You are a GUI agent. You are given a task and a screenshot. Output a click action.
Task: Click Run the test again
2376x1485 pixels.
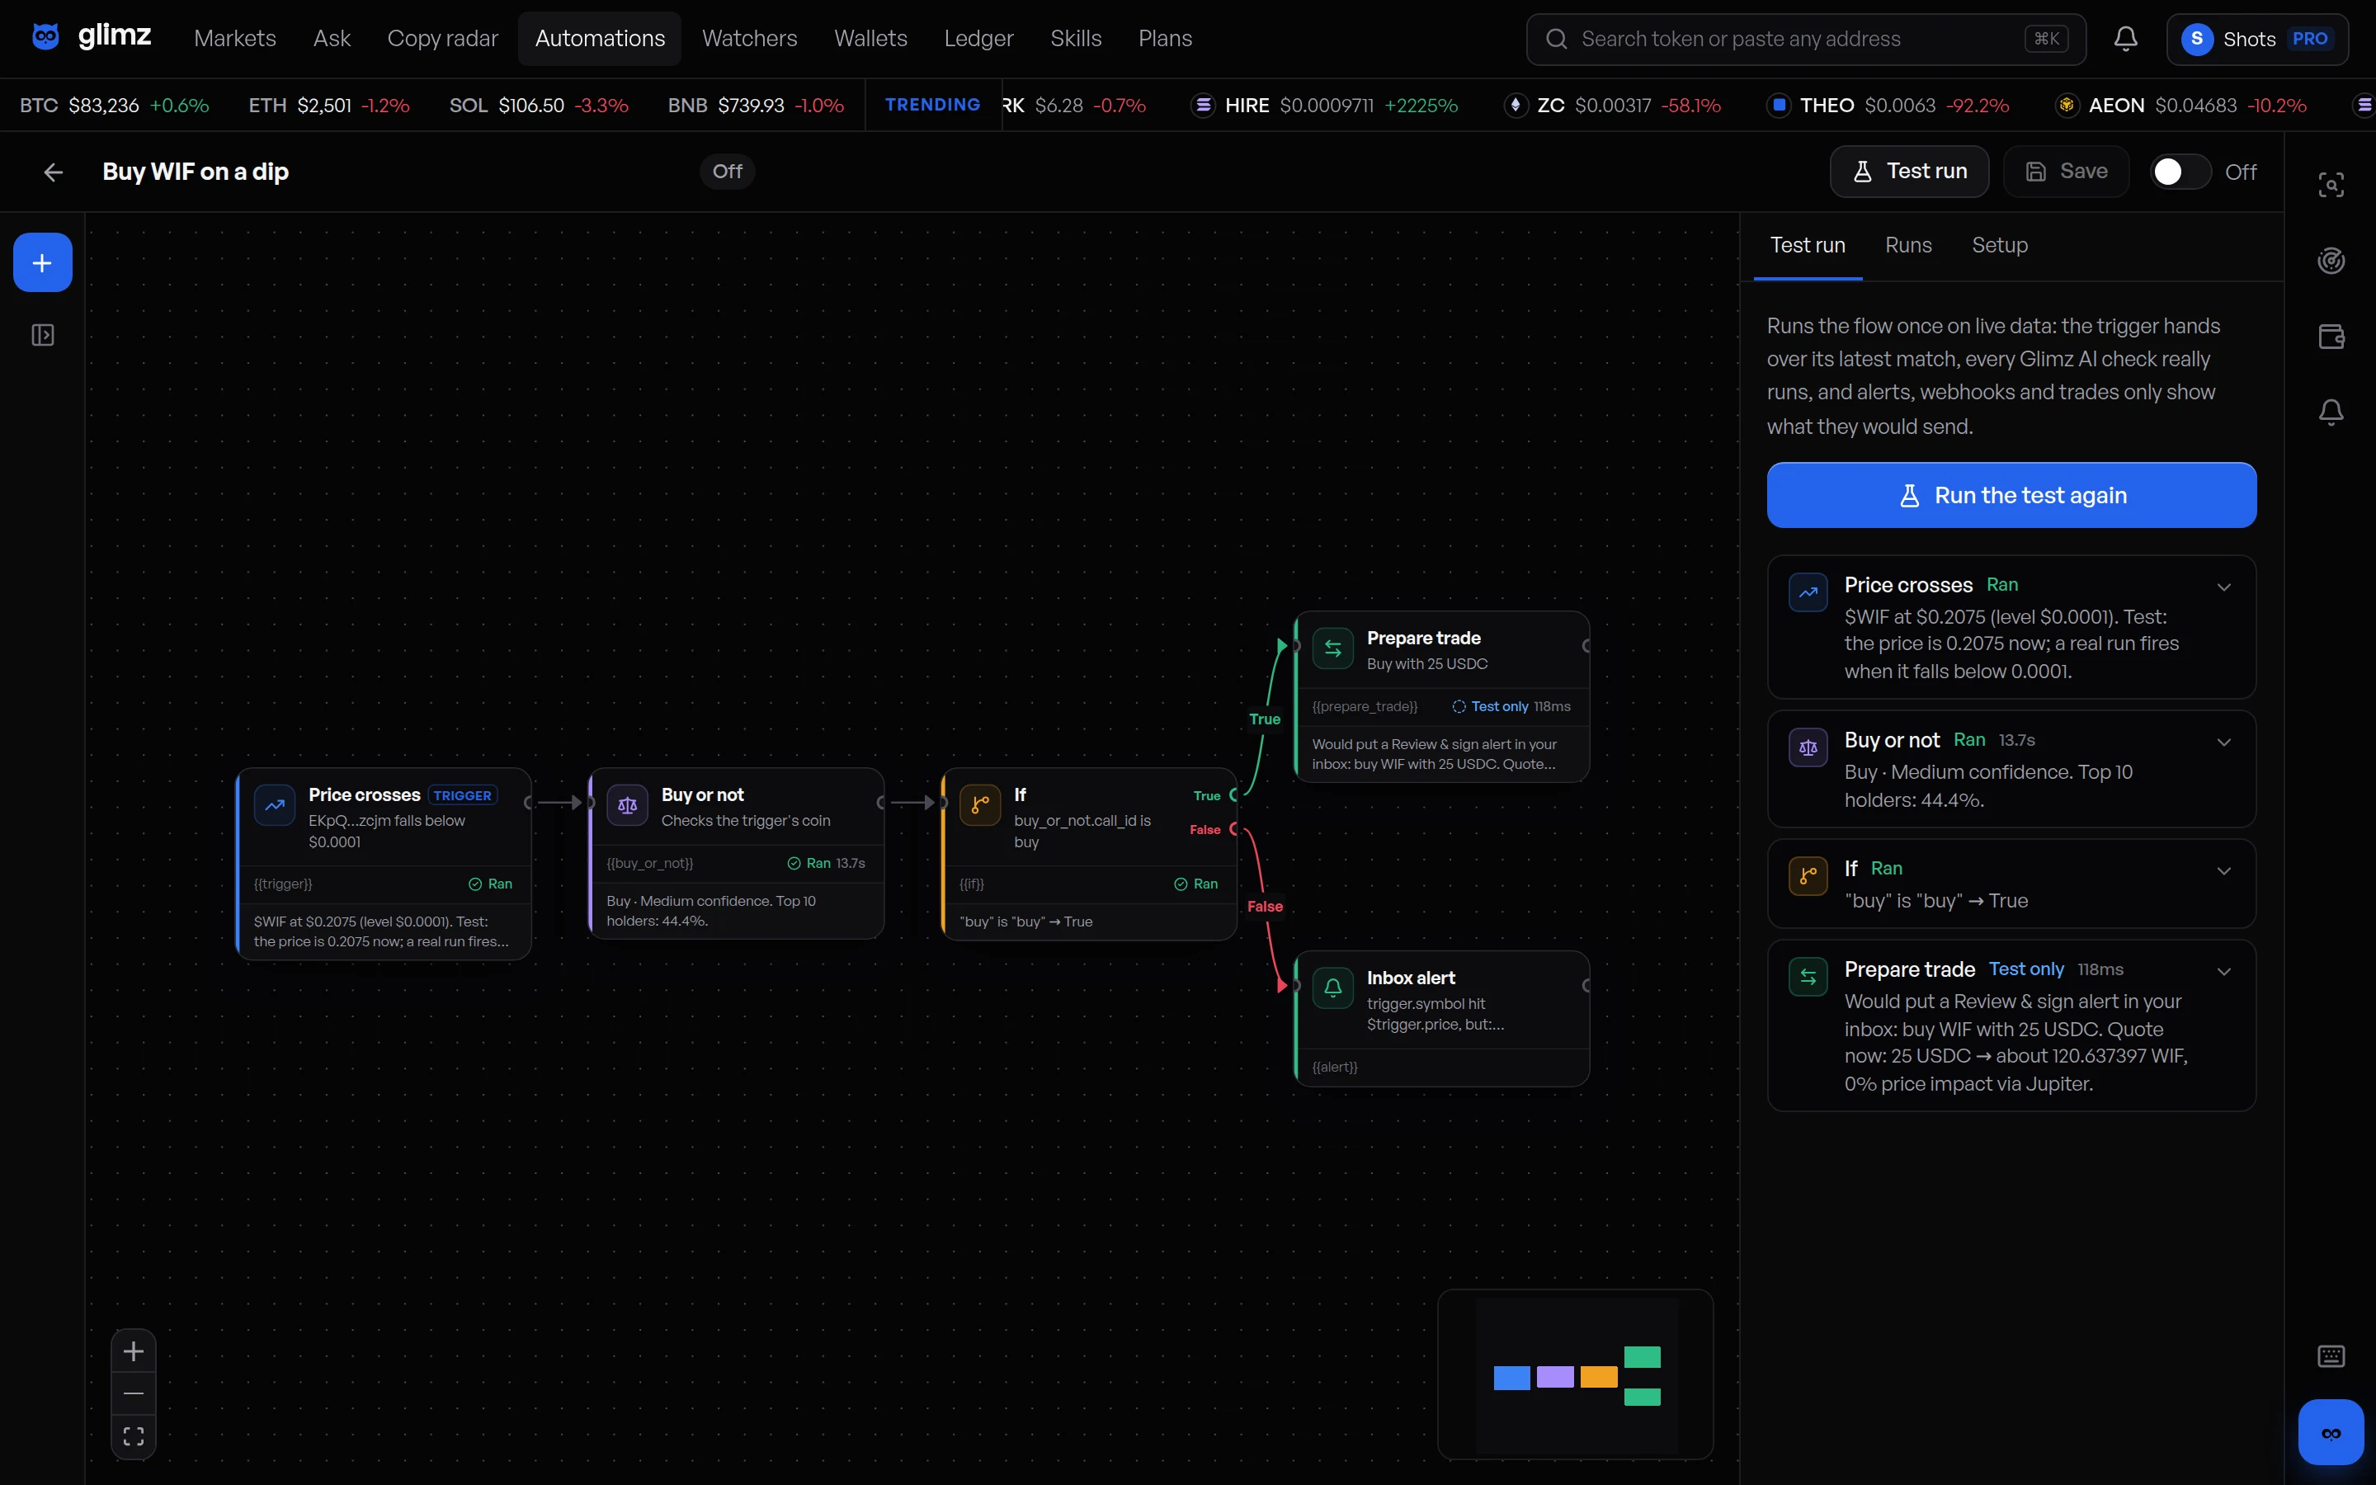point(2011,495)
